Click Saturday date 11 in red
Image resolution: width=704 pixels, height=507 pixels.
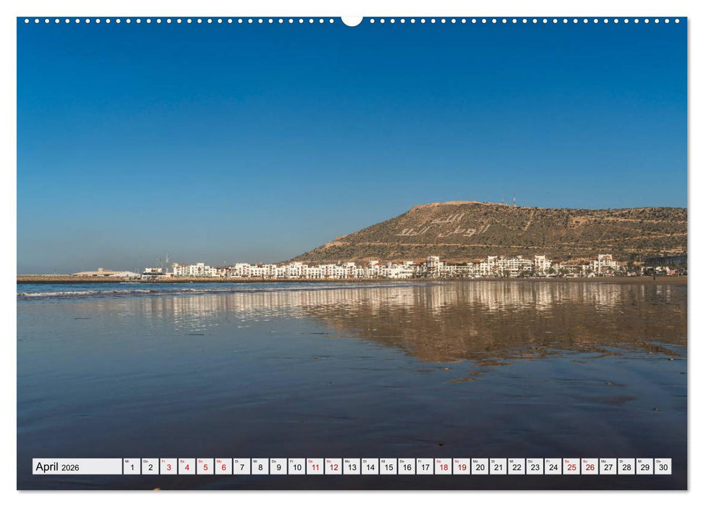pos(315,466)
